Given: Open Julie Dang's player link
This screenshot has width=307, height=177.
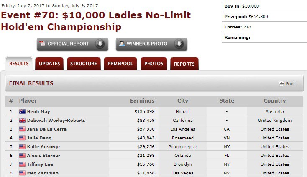Looking at the screenshot, I should tap(39, 138).
